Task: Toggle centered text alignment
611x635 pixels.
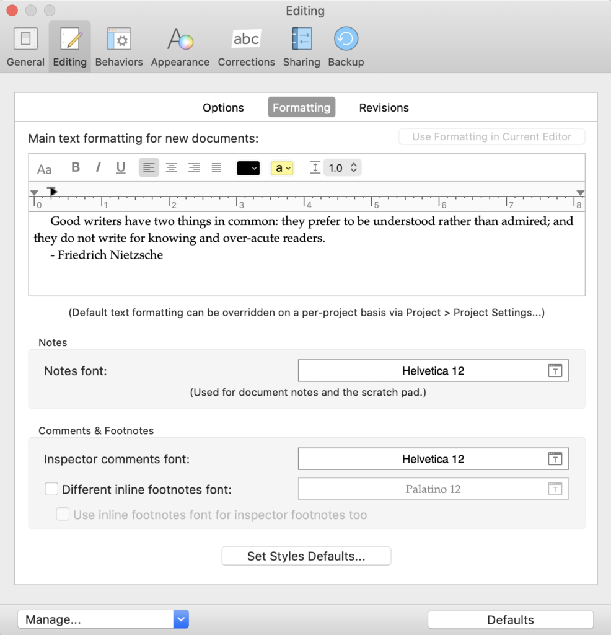Action: click(x=171, y=167)
